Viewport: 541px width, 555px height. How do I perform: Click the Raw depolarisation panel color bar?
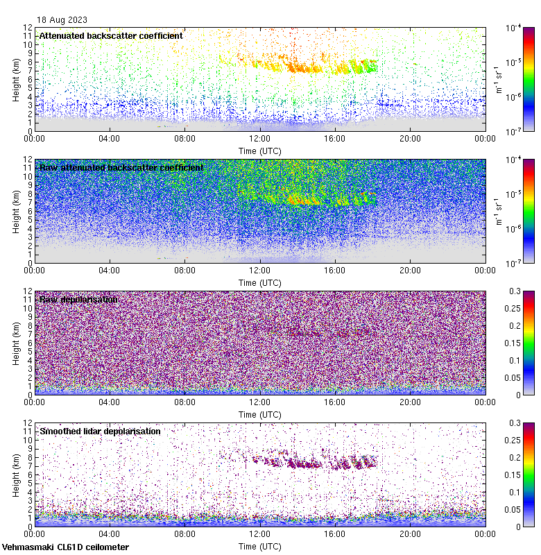[x=529, y=343]
